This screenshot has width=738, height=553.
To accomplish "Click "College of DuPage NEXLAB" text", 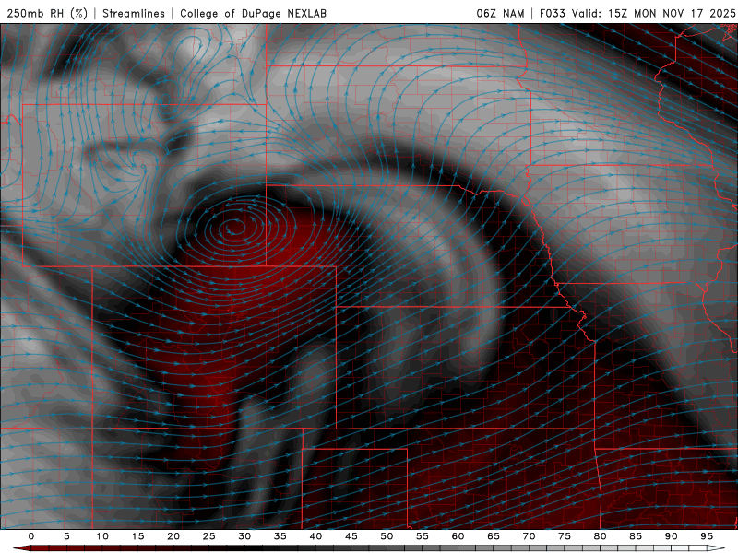I will click(x=253, y=13).
